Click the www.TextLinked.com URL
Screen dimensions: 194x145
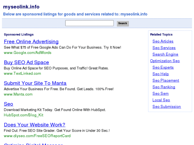pos(22,73)
